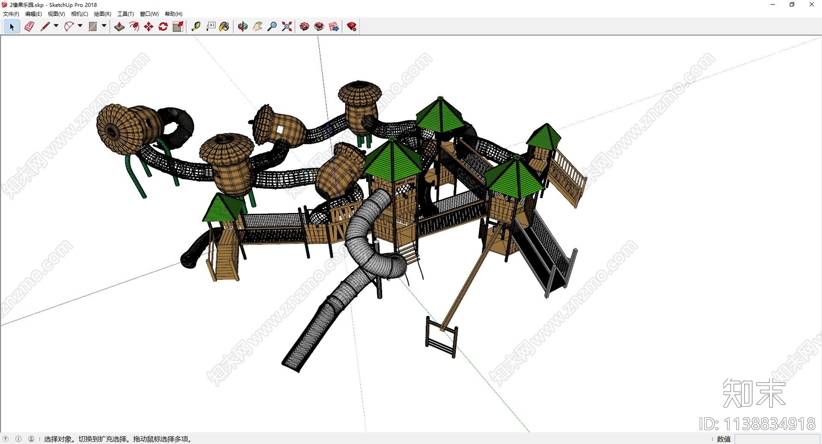This screenshot has height=444, width=822.
Task: Click the credits info status bar icon
Action: pyautogui.click(x=18, y=439)
